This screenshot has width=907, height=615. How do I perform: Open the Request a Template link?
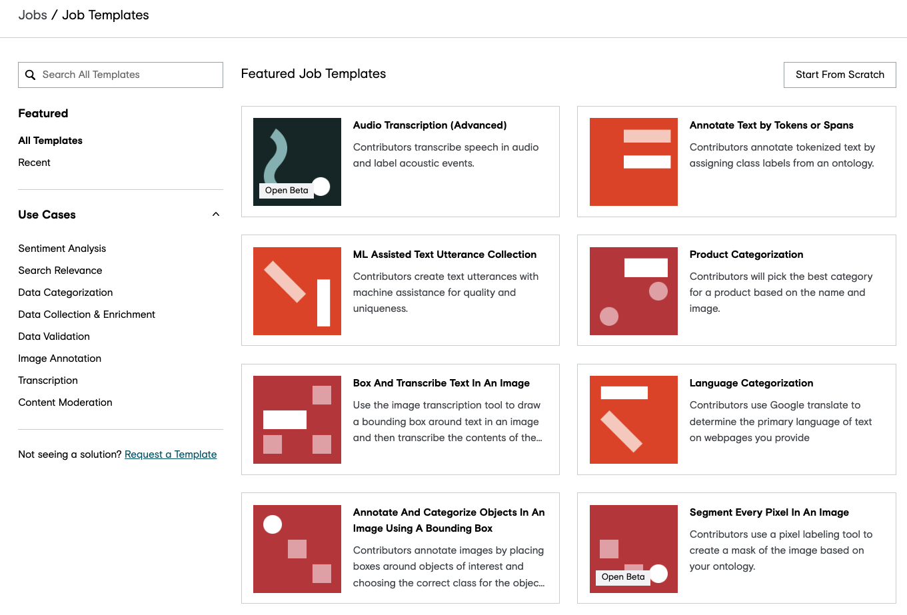click(171, 454)
